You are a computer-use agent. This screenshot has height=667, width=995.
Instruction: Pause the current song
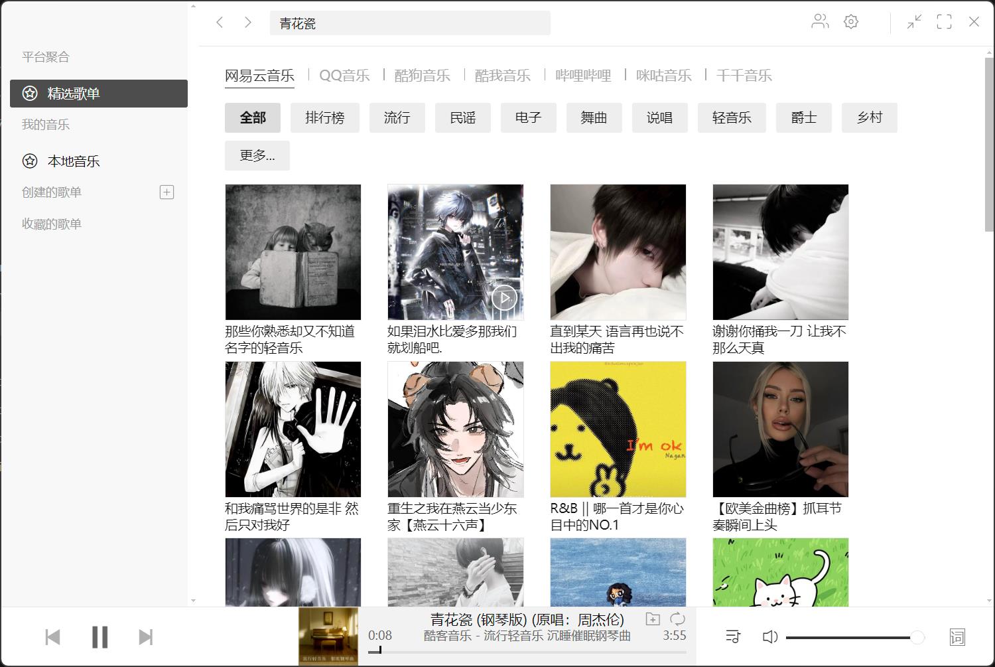point(99,637)
